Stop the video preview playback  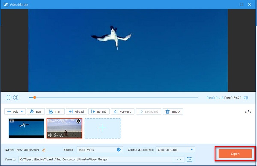coord(16,98)
